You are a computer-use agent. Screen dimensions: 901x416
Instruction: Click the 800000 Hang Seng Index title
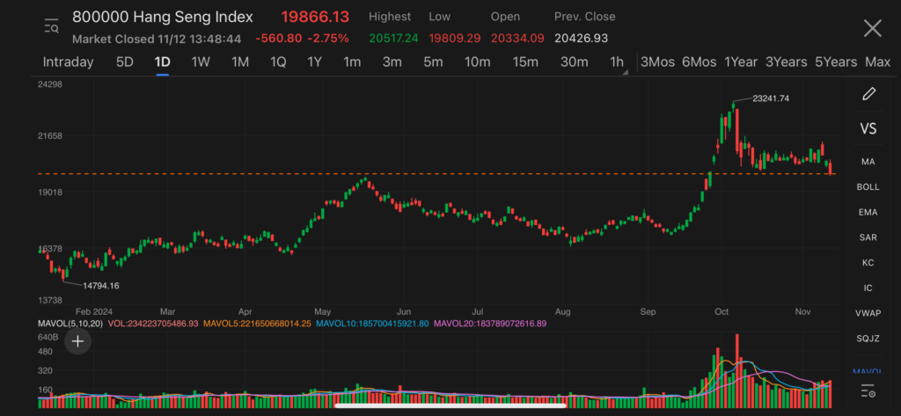coord(162,18)
